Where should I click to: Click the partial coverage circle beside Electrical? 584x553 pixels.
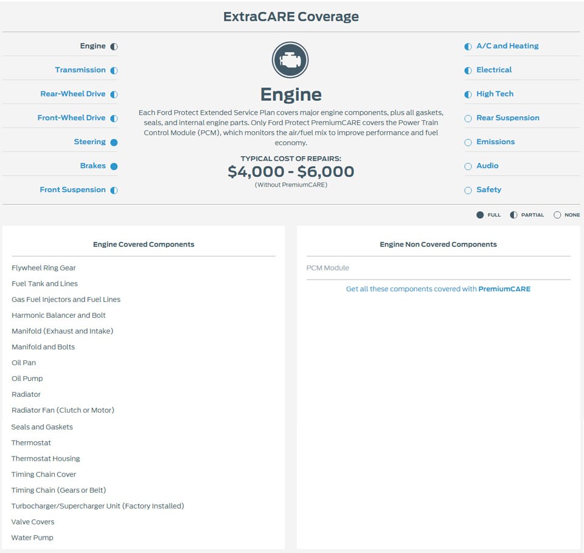pyautogui.click(x=468, y=70)
